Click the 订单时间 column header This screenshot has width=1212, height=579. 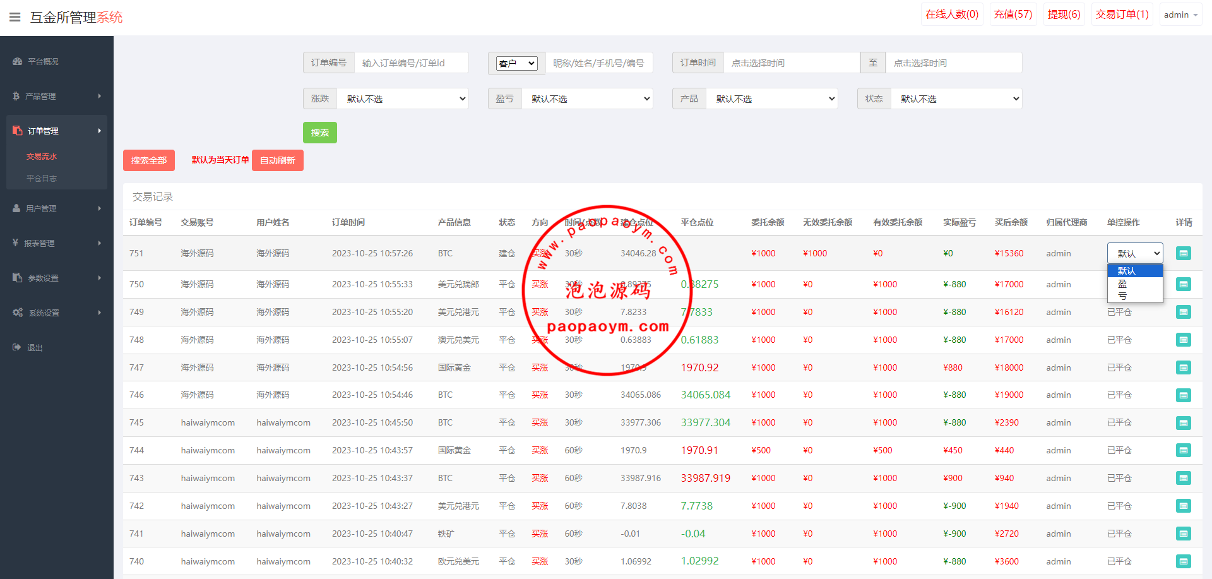tap(348, 222)
